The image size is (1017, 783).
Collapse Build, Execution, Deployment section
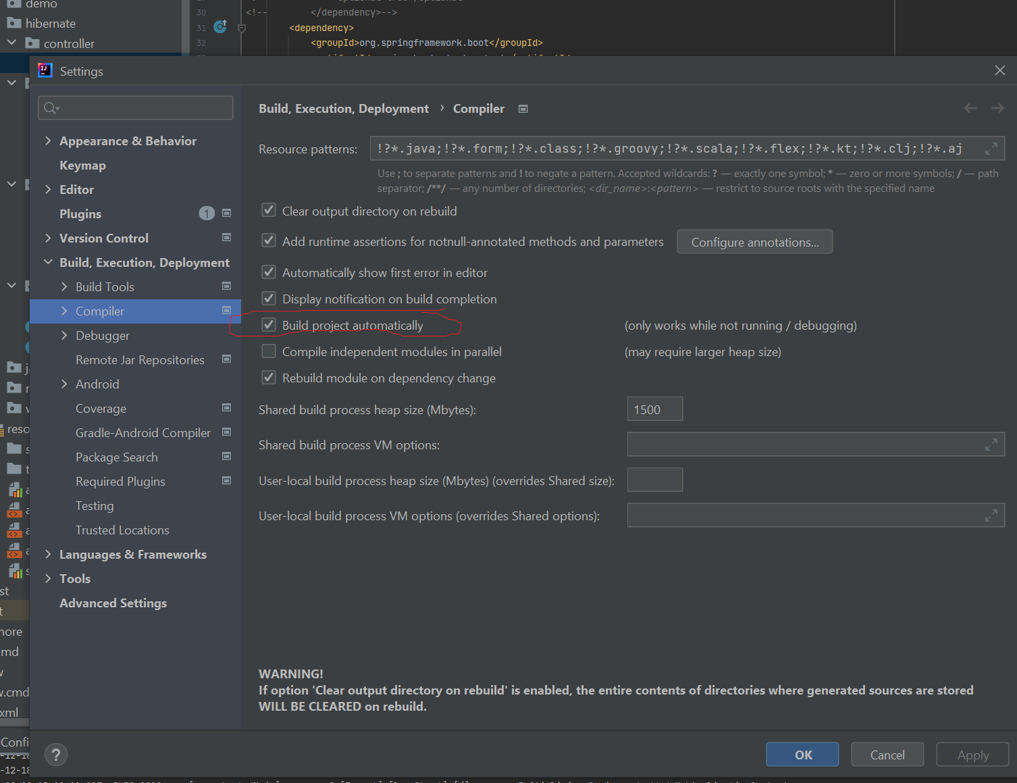click(48, 262)
